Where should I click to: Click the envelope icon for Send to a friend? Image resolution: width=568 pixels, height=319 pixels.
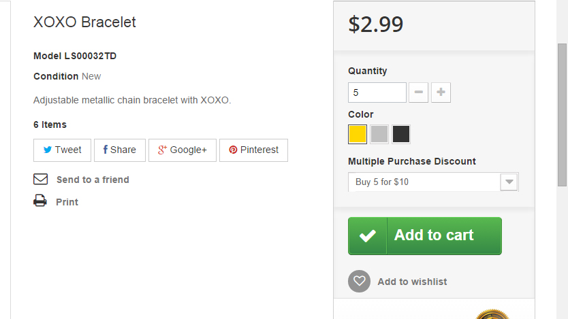[x=41, y=180]
